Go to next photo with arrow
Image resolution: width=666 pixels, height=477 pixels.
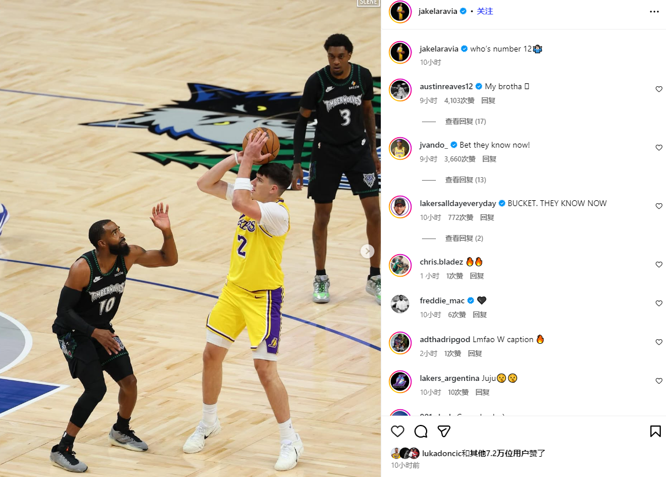(367, 251)
